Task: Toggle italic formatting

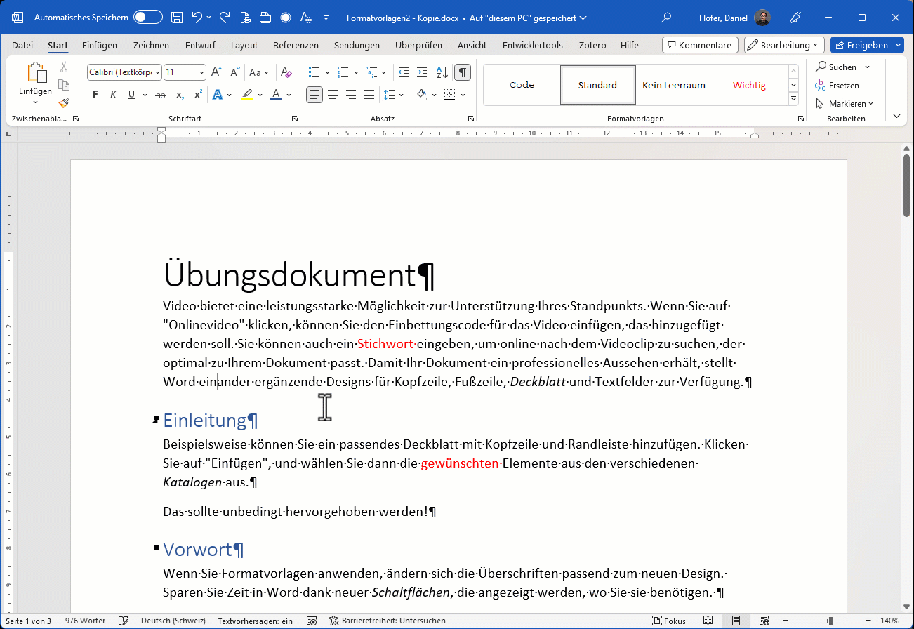Action: point(113,95)
